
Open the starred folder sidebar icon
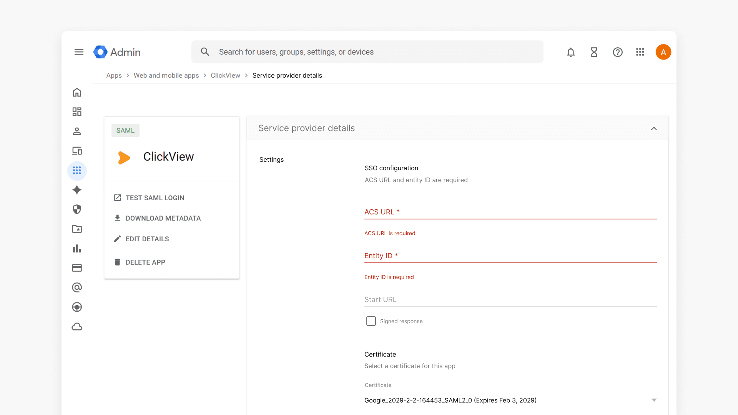click(x=77, y=229)
